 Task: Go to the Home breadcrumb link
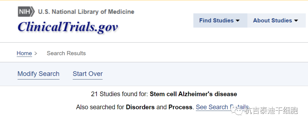coord(24,53)
